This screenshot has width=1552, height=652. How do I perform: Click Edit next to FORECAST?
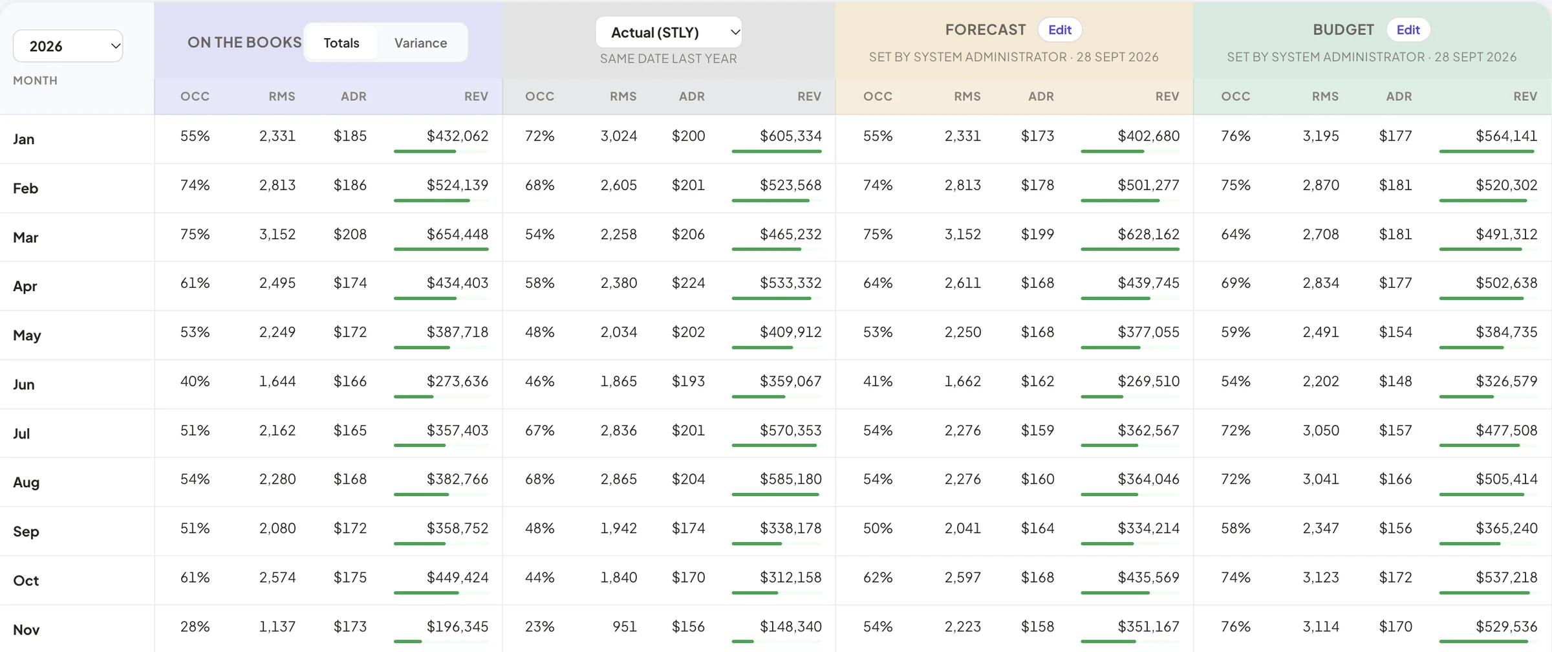(x=1059, y=30)
